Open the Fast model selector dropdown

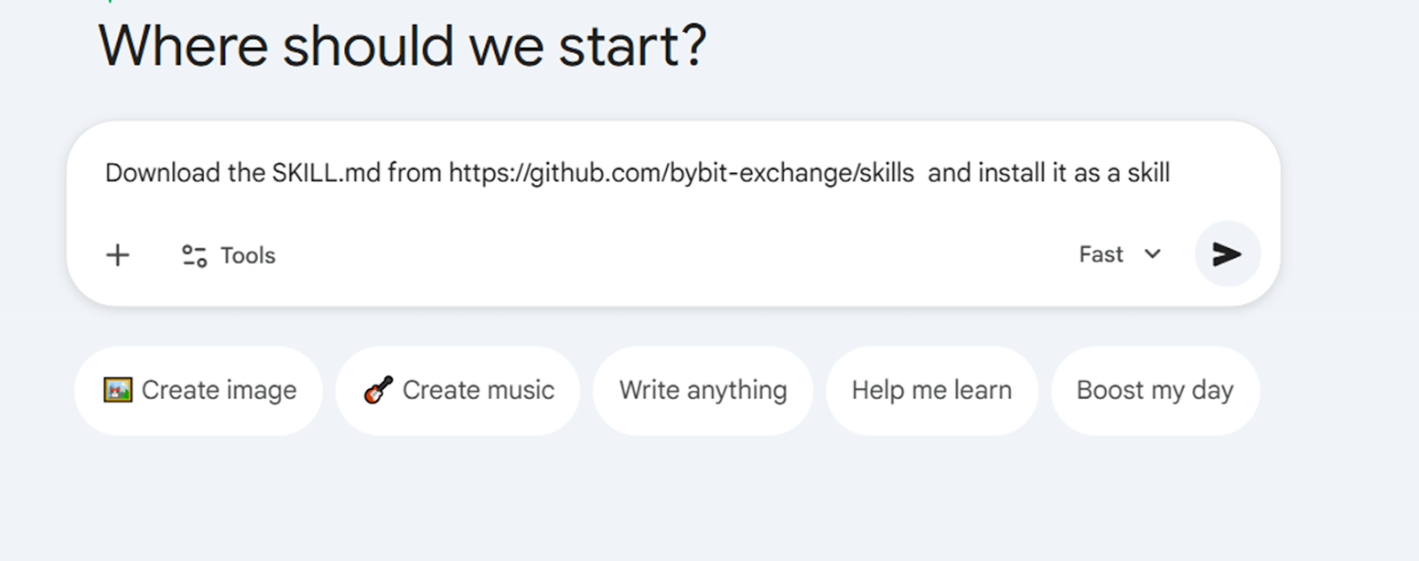[1118, 254]
